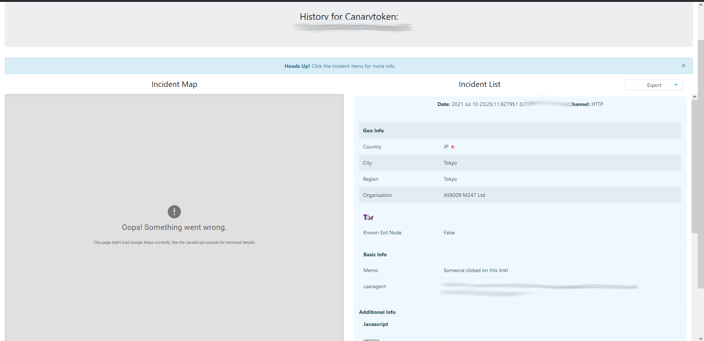The image size is (704, 341).
Task: Click the Region label
Action: 371,179
